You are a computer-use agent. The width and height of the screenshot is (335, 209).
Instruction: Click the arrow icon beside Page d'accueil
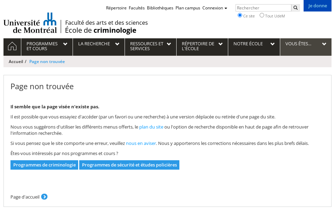pos(44,197)
